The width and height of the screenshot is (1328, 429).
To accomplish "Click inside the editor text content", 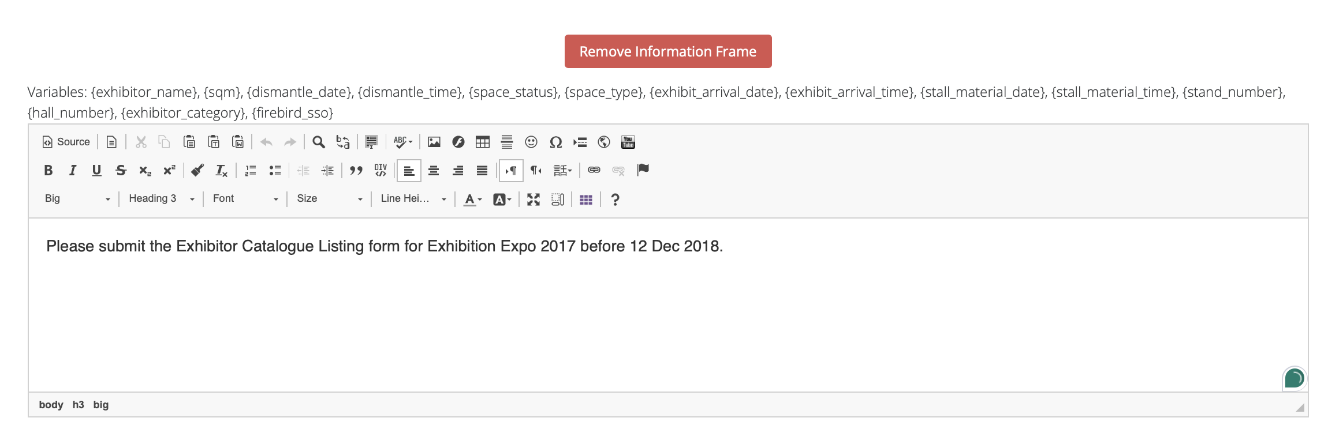I will [384, 246].
